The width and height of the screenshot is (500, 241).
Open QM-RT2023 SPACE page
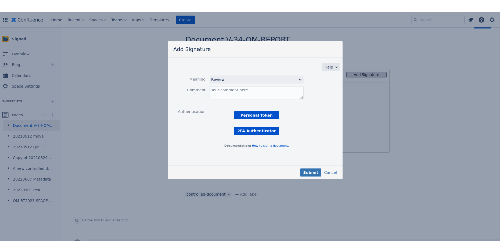[33, 201]
